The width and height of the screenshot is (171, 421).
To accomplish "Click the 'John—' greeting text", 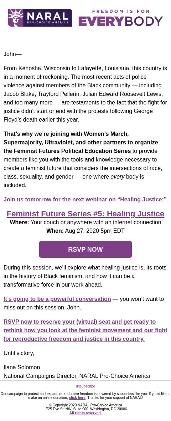I will (12, 54).
